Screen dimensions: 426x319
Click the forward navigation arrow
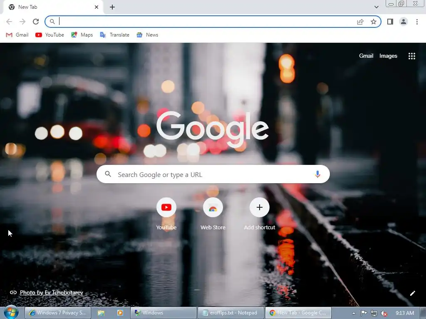[x=22, y=22]
